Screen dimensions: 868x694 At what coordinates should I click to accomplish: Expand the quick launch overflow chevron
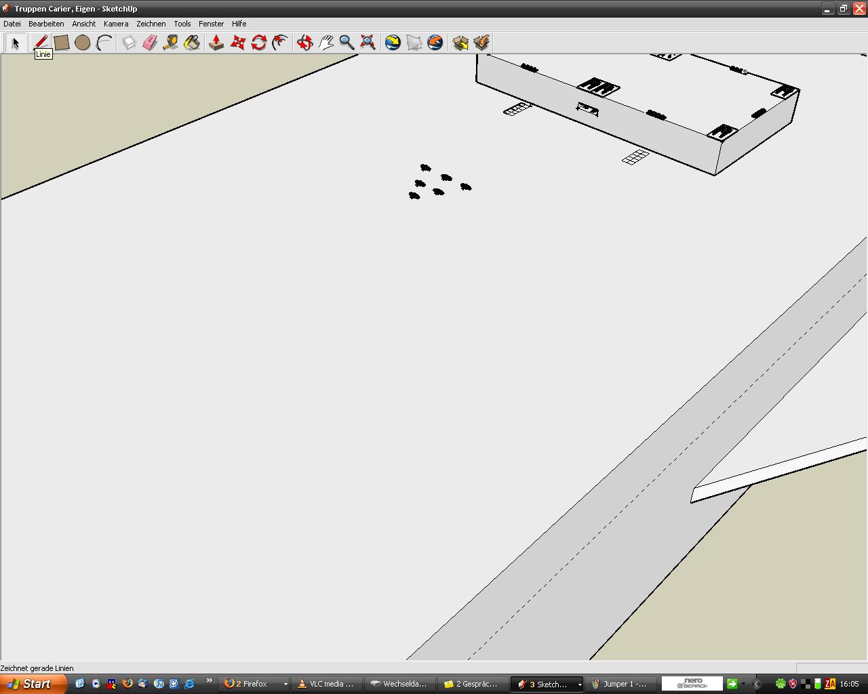pos(209,681)
